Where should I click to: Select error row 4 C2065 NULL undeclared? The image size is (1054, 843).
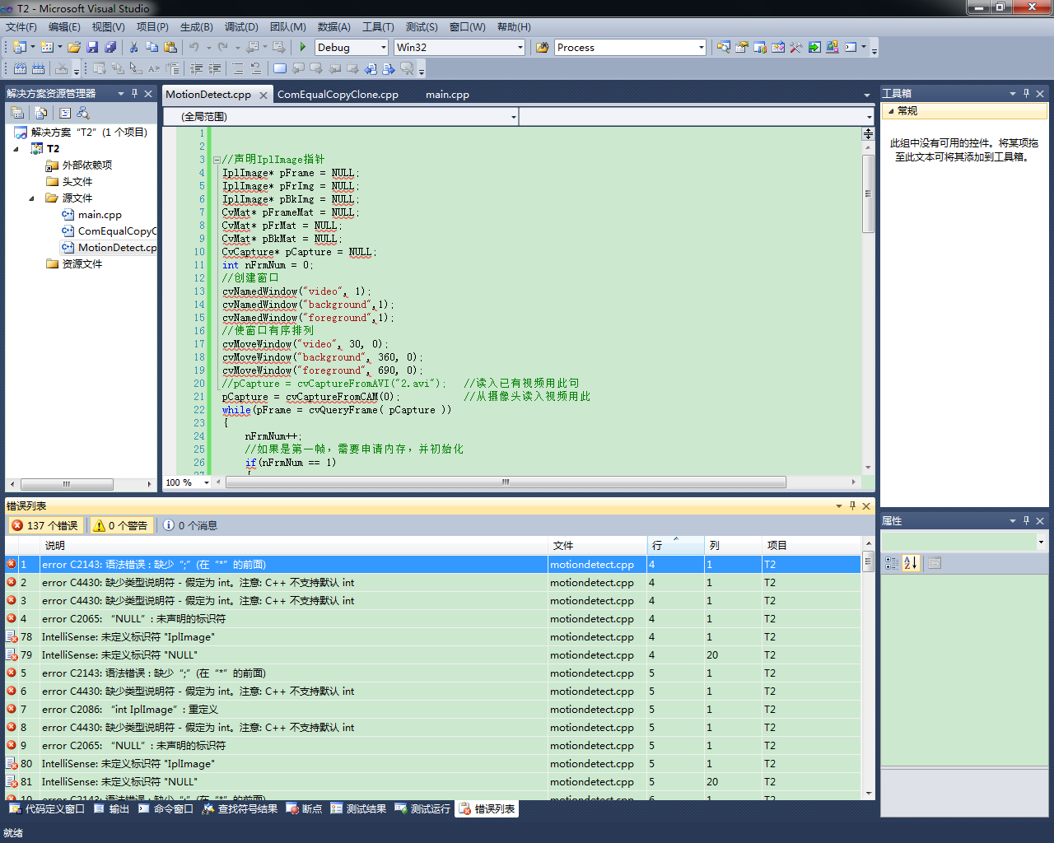click(432, 619)
